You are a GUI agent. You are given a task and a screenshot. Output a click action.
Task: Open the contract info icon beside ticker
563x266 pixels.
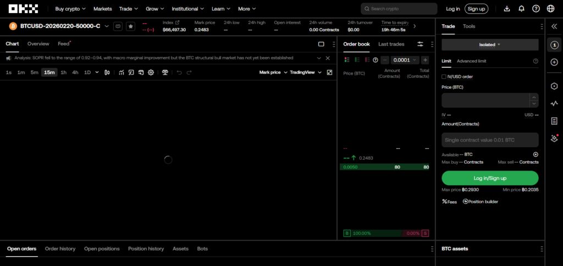pyautogui.click(x=118, y=26)
